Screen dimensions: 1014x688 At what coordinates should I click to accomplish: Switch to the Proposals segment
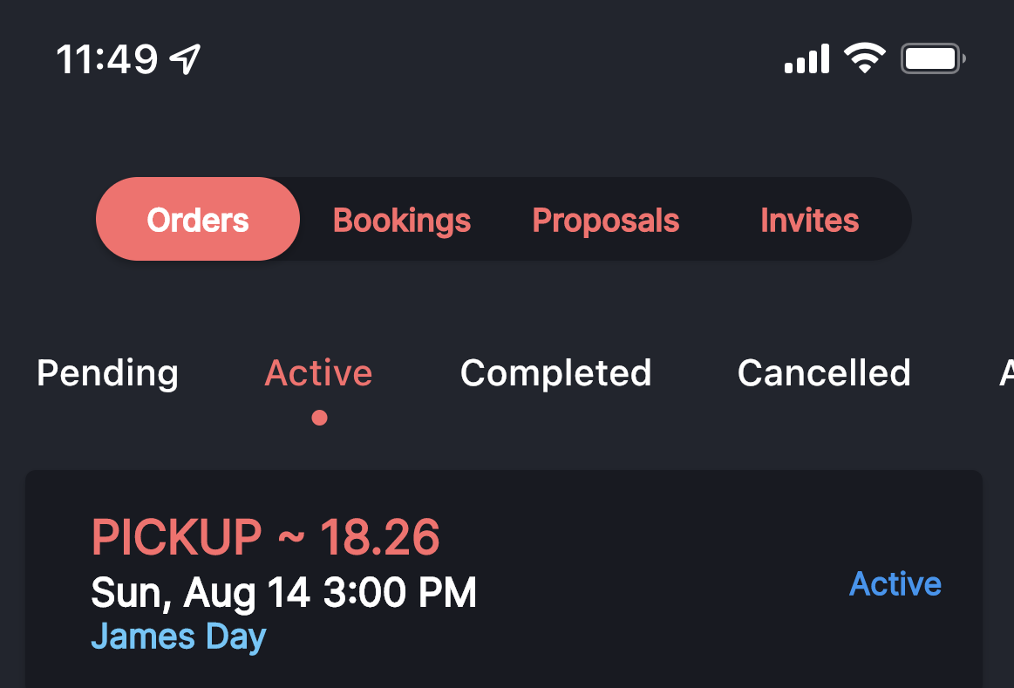point(605,221)
